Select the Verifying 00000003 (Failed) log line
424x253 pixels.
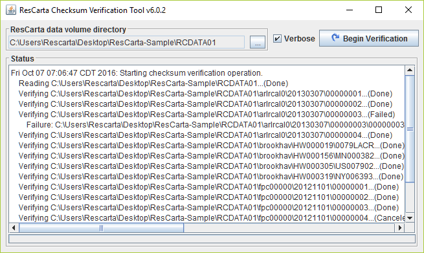(206, 115)
